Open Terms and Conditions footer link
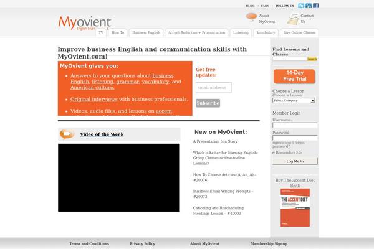 click(x=89, y=243)
